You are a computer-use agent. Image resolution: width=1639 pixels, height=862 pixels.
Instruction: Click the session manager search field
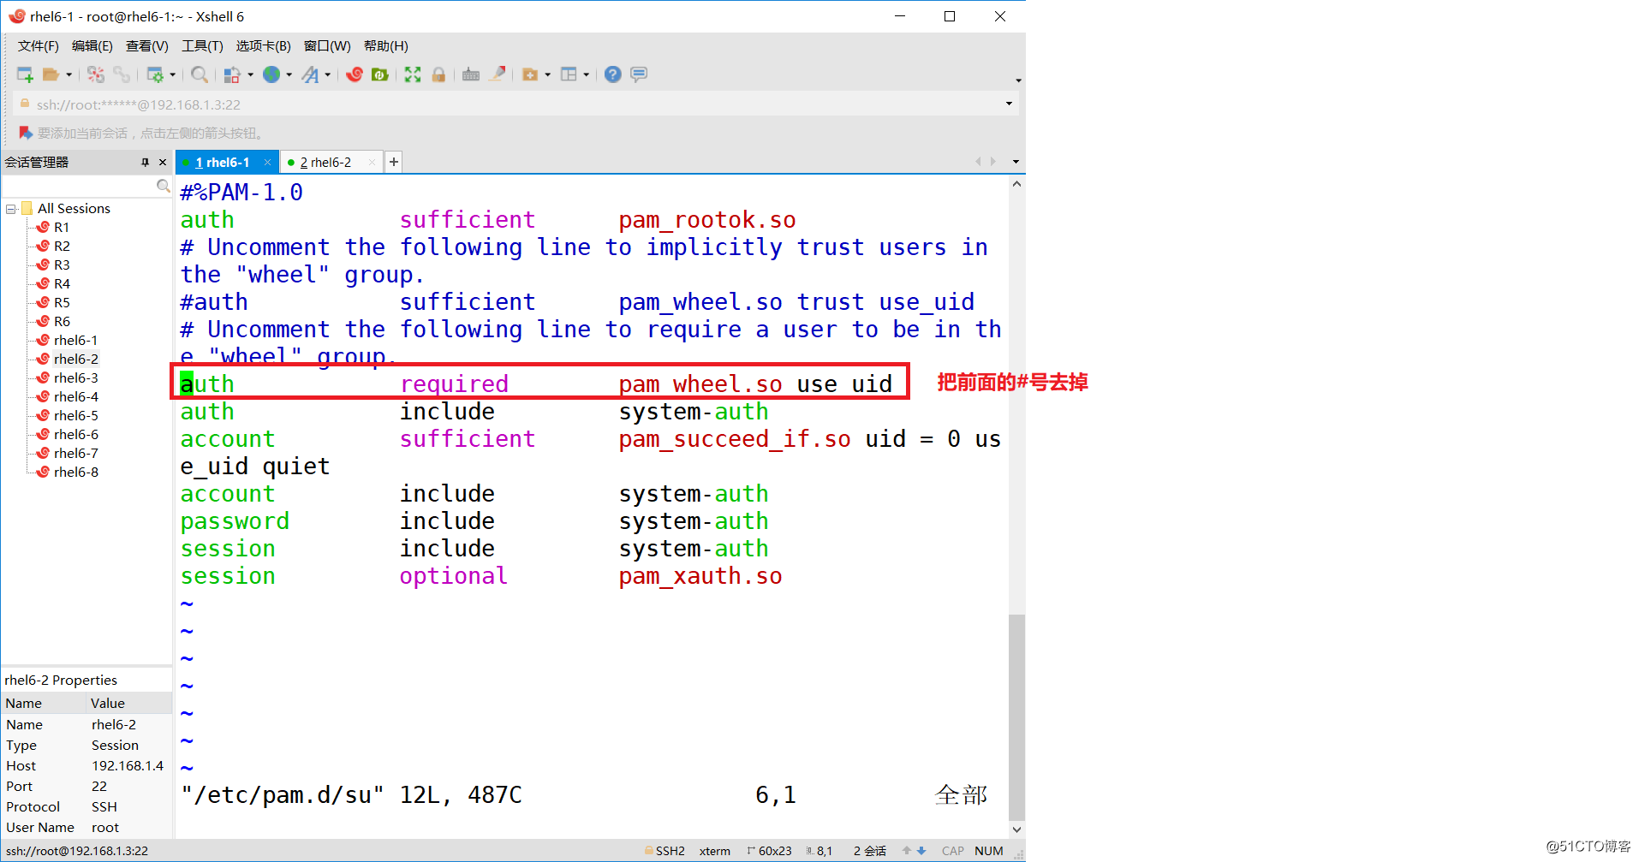tap(79, 186)
